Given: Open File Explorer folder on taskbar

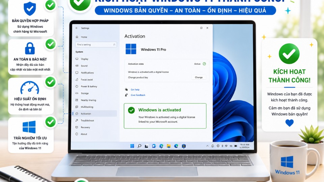Looking at the screenshot, I should pyautogui.click(x=169, y=146).
